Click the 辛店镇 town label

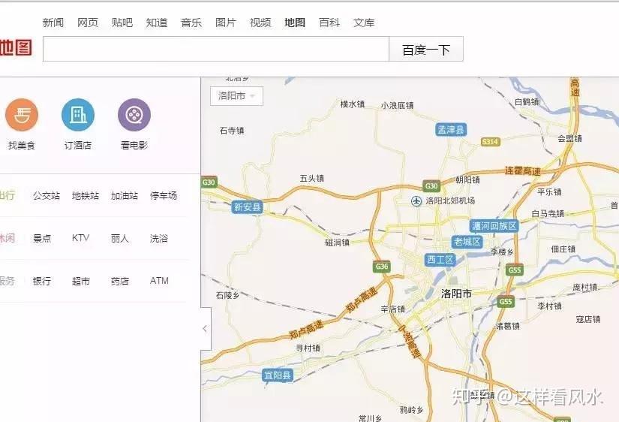(x=393, y=309)
